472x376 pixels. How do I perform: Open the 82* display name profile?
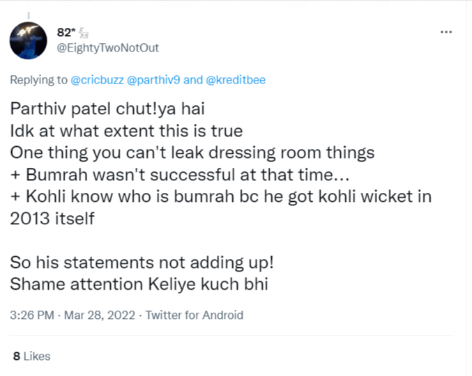(x=65, y=32)
